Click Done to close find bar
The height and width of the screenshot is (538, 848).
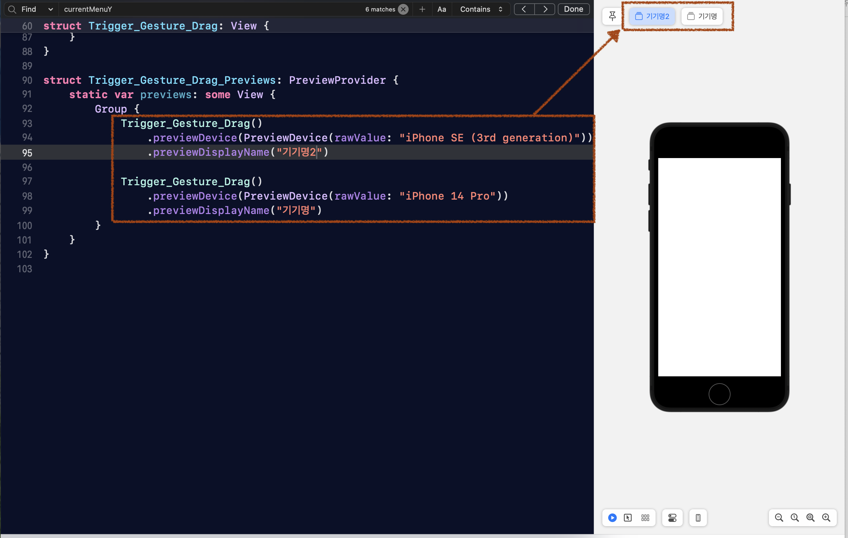click(573, 9)
